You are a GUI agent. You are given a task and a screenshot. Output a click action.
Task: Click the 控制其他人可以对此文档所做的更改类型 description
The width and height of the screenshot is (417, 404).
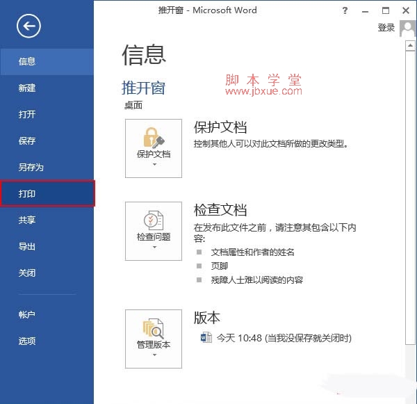tap(271, 144)
